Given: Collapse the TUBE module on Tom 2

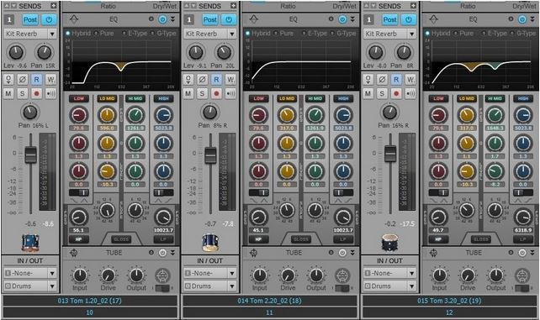Looking at the screenshot, I should [x=352, y=254].
